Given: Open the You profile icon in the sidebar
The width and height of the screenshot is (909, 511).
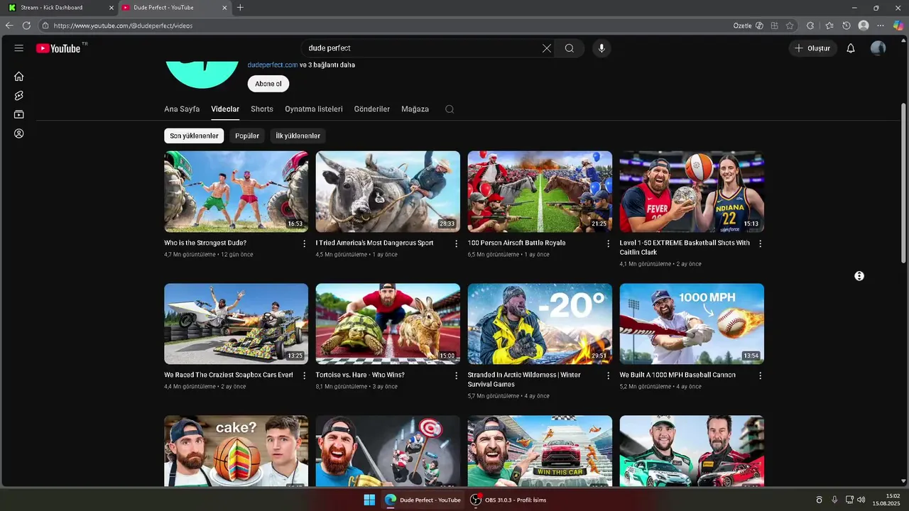Looking at the screenshot, I should pos(19,133).
